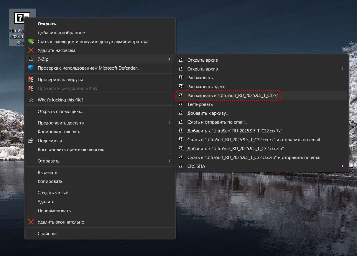Choose 'Добавить к UltraSurf_RU_2025.9.5_T_C32.crx.zip'

(235, 149)
